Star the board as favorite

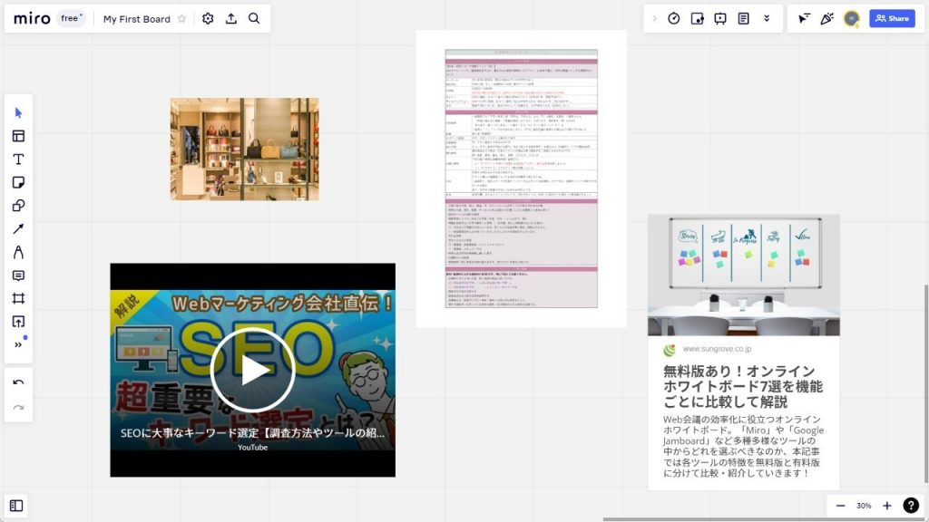pyautogui.click(x=181, y=19)
